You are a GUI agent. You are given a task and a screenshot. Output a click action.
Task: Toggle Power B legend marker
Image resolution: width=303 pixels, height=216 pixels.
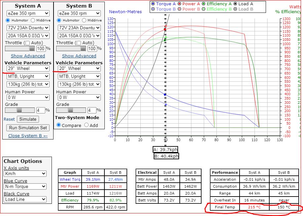tap(179, 9)
